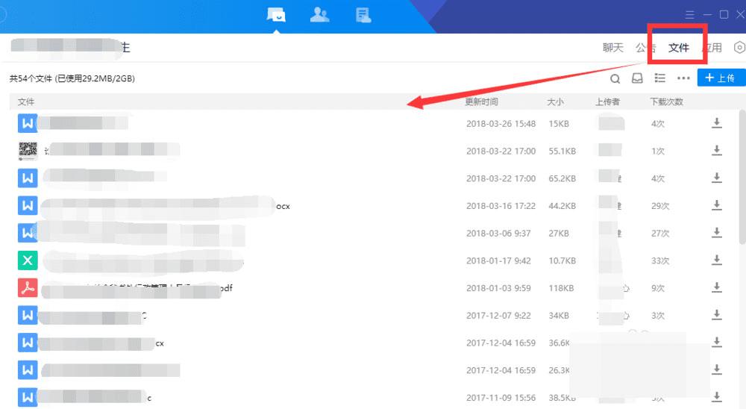Image resolution: width=746 pixels, height=409 pixels.
Task: Open the Messages chat bubble icon
Action: click(x=276, y=15)
